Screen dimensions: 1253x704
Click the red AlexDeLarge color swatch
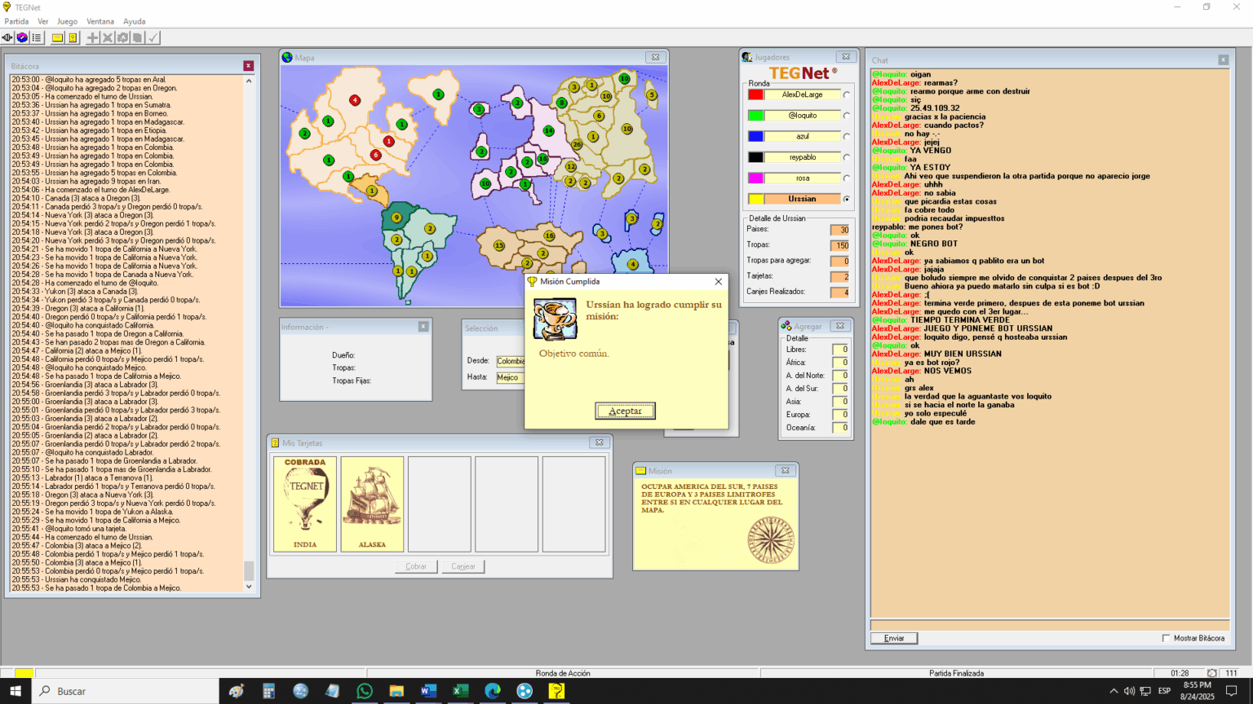(755, 95)
